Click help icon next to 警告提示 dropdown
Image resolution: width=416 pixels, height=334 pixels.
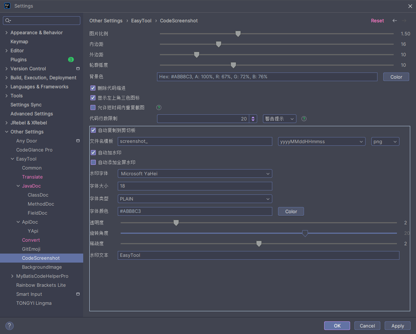(x=304, y=119)
